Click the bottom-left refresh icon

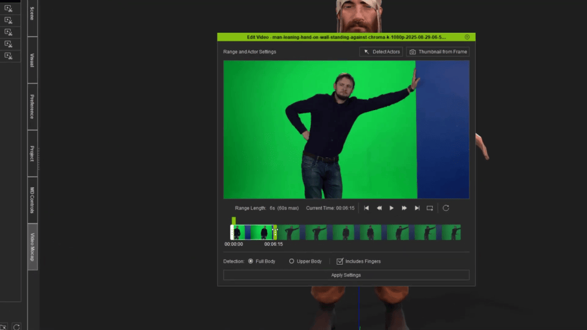tap(17, 327)
